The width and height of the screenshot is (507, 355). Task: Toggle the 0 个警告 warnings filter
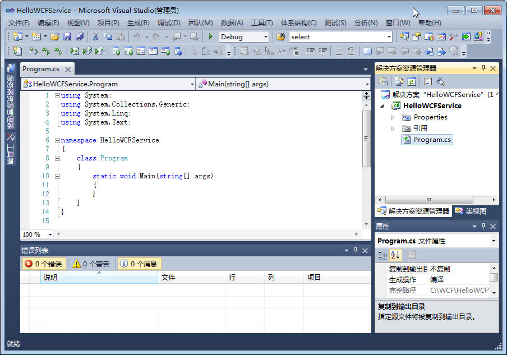tap(91, 264)
